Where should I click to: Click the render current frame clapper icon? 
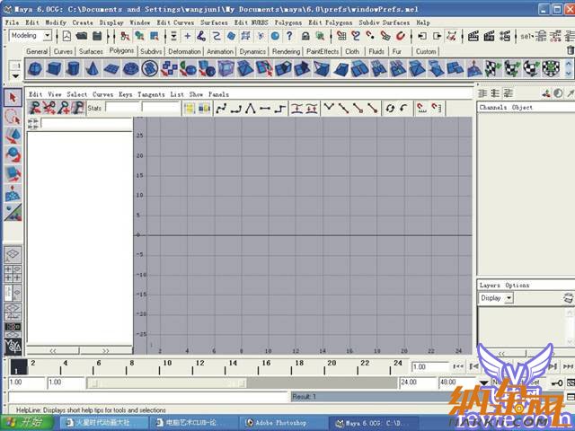tap(473, 36)
